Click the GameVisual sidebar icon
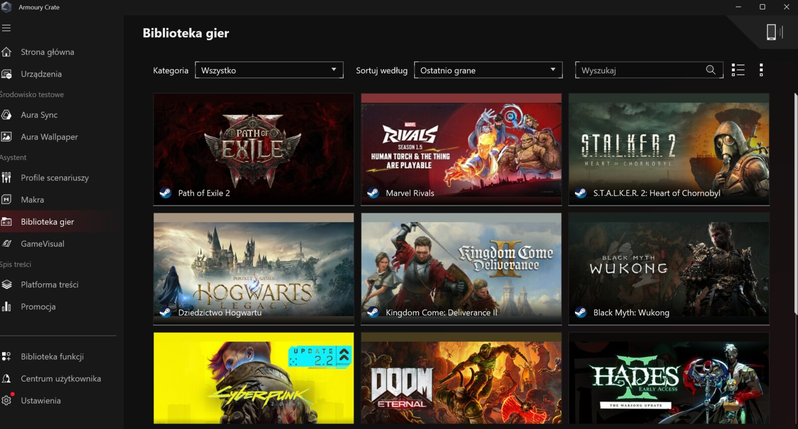The height and width of the screenshot is (429, 798). [6, 244]
